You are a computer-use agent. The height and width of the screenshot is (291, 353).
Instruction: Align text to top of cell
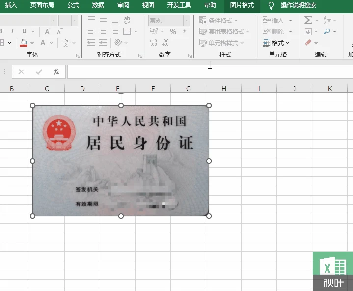click(x=91, y=19)
